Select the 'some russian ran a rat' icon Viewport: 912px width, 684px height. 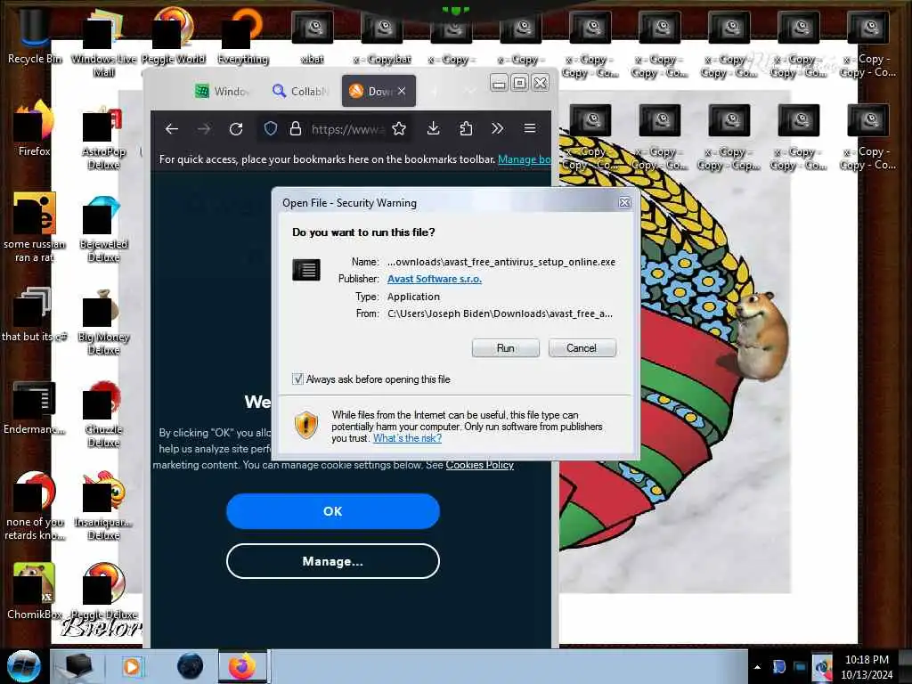coord(35,227)
